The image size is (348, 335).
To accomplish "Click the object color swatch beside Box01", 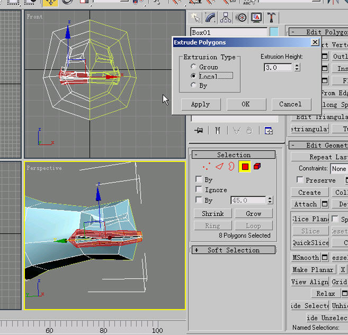I will [274, 32].
